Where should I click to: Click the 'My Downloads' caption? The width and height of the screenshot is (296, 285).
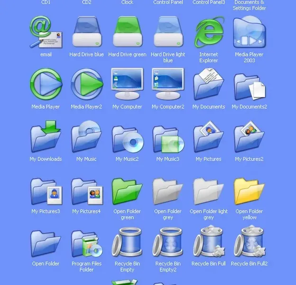click(46, 159)
